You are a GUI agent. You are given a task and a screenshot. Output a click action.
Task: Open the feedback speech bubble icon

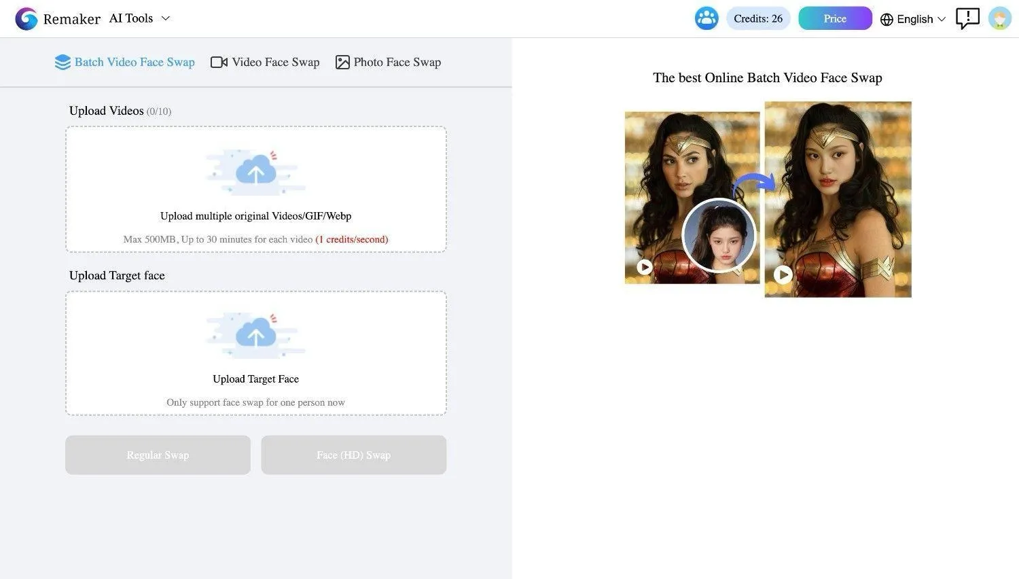(x=967, y=18)
